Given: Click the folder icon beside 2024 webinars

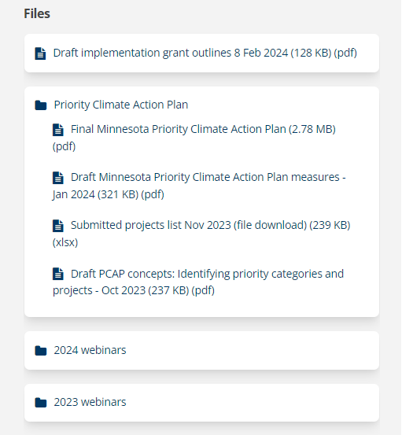Looking at the screenshot, I should pos(41,350).
